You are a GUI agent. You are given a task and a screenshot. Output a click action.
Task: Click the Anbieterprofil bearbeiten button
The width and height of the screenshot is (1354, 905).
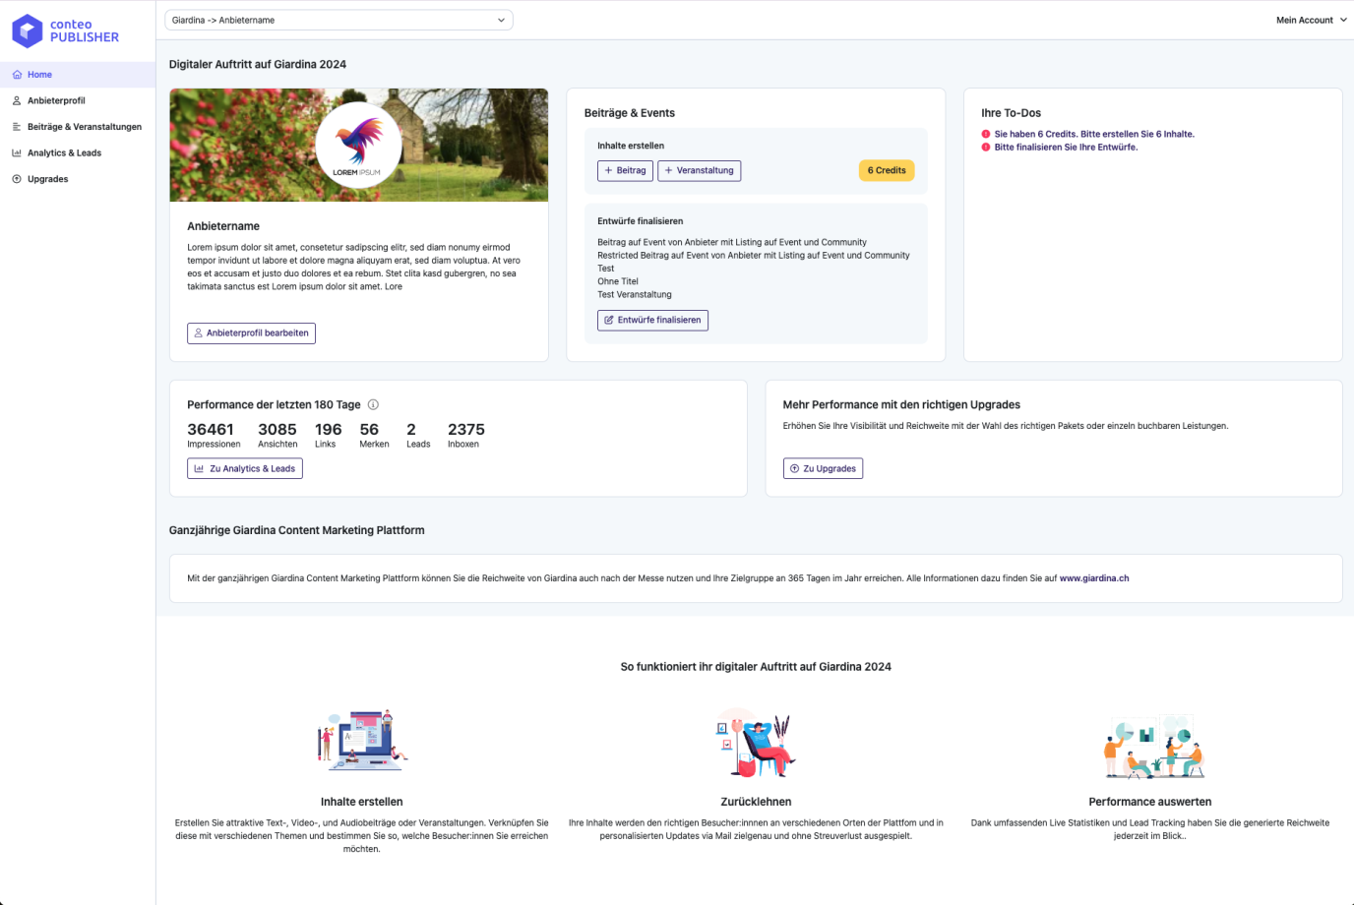pyautogui.click(x=251, y=333)
